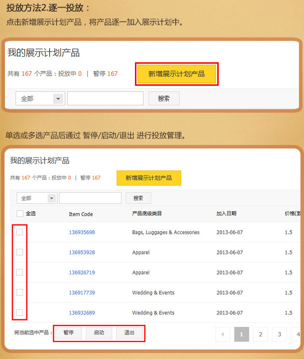This screenshot has height=359, width=304.
Task: Click the 启动 start button
Action: (99, 333)
